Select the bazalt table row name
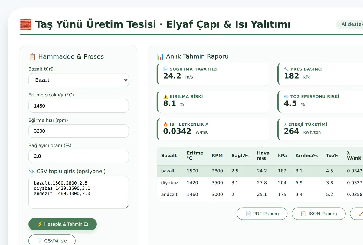This screenshot has height=245, width=363. [168, 171]
